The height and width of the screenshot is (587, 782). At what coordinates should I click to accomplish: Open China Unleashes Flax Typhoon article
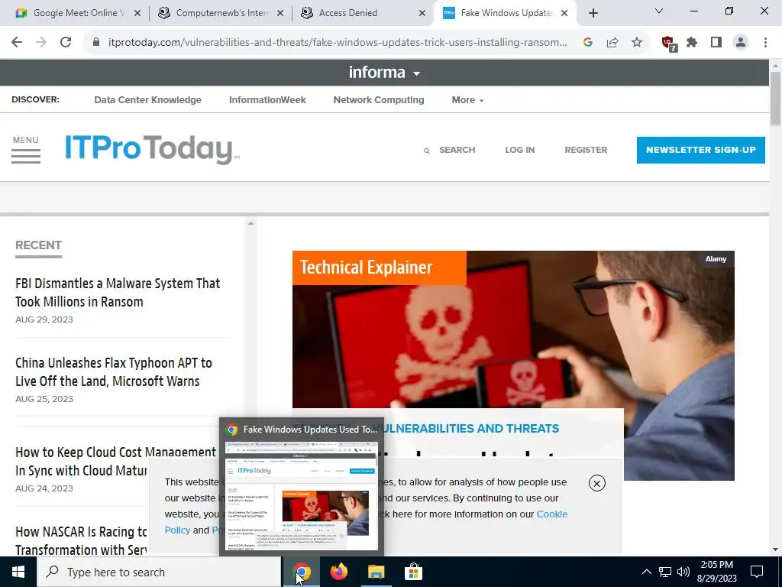tap(114, 372)
